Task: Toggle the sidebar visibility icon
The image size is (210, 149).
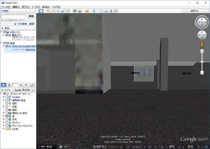Action: [41, 11]
